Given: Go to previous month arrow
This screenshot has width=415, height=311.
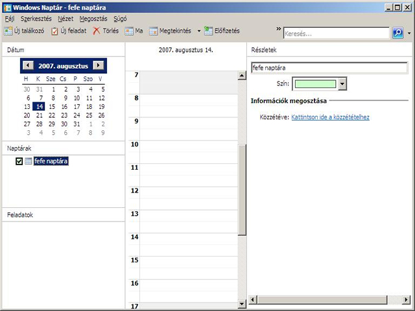Looking at the screenshot, I should pos(28,65).
